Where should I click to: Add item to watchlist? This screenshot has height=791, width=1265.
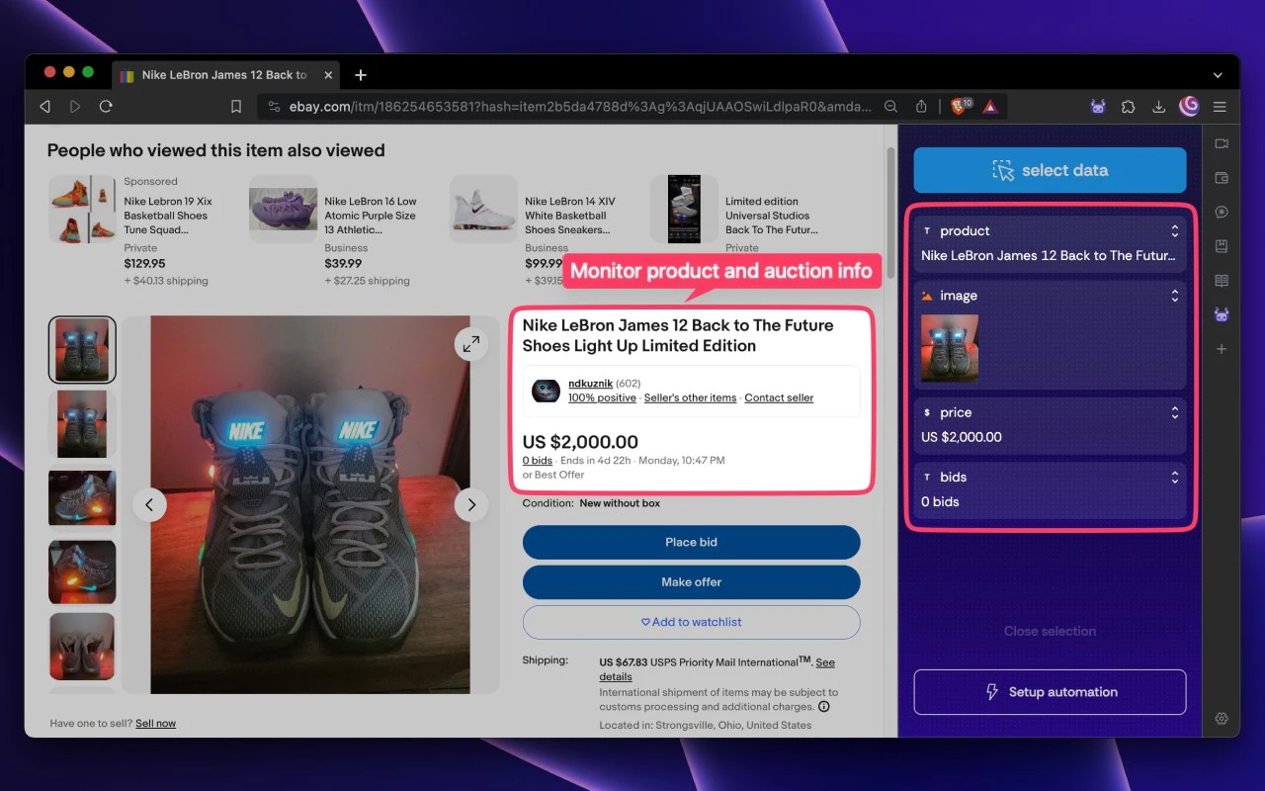(x=691, y=622)
